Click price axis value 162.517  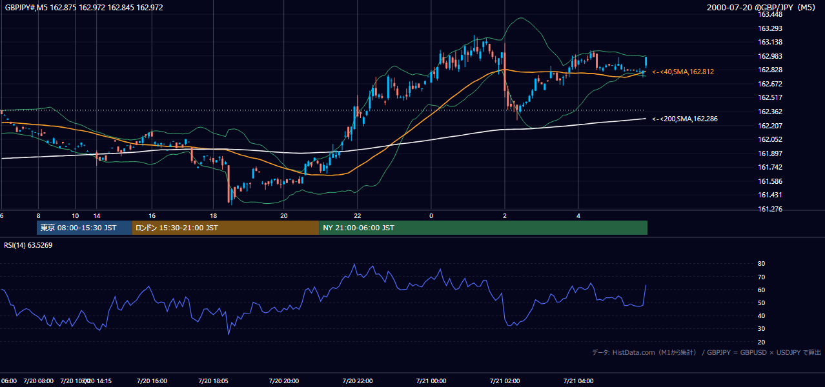pyautogui.click(x=770, y=97)
